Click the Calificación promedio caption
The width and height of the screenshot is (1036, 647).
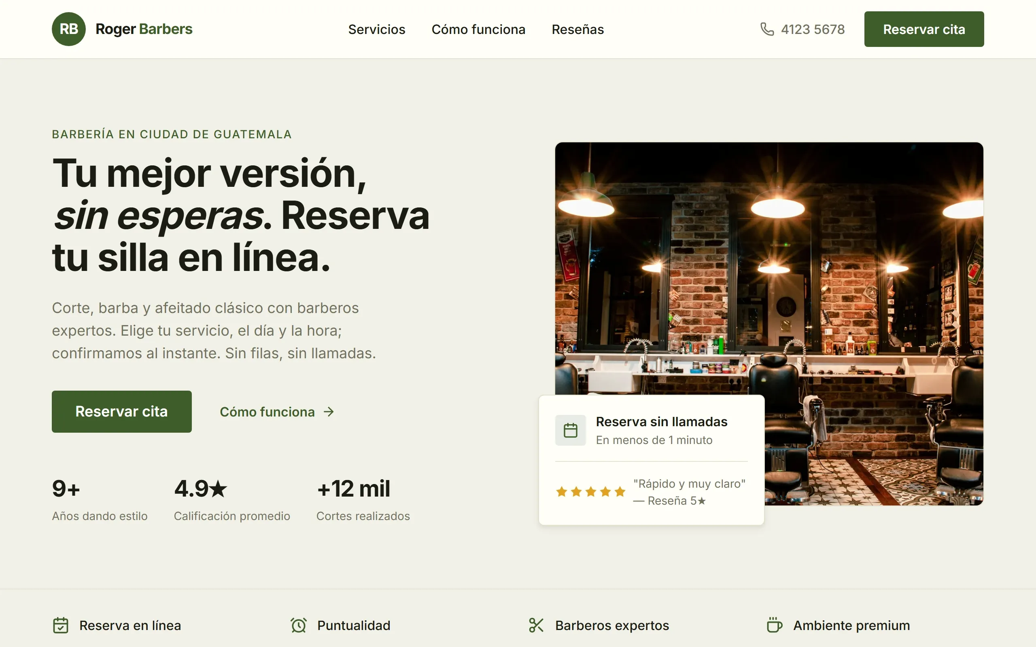231,516
